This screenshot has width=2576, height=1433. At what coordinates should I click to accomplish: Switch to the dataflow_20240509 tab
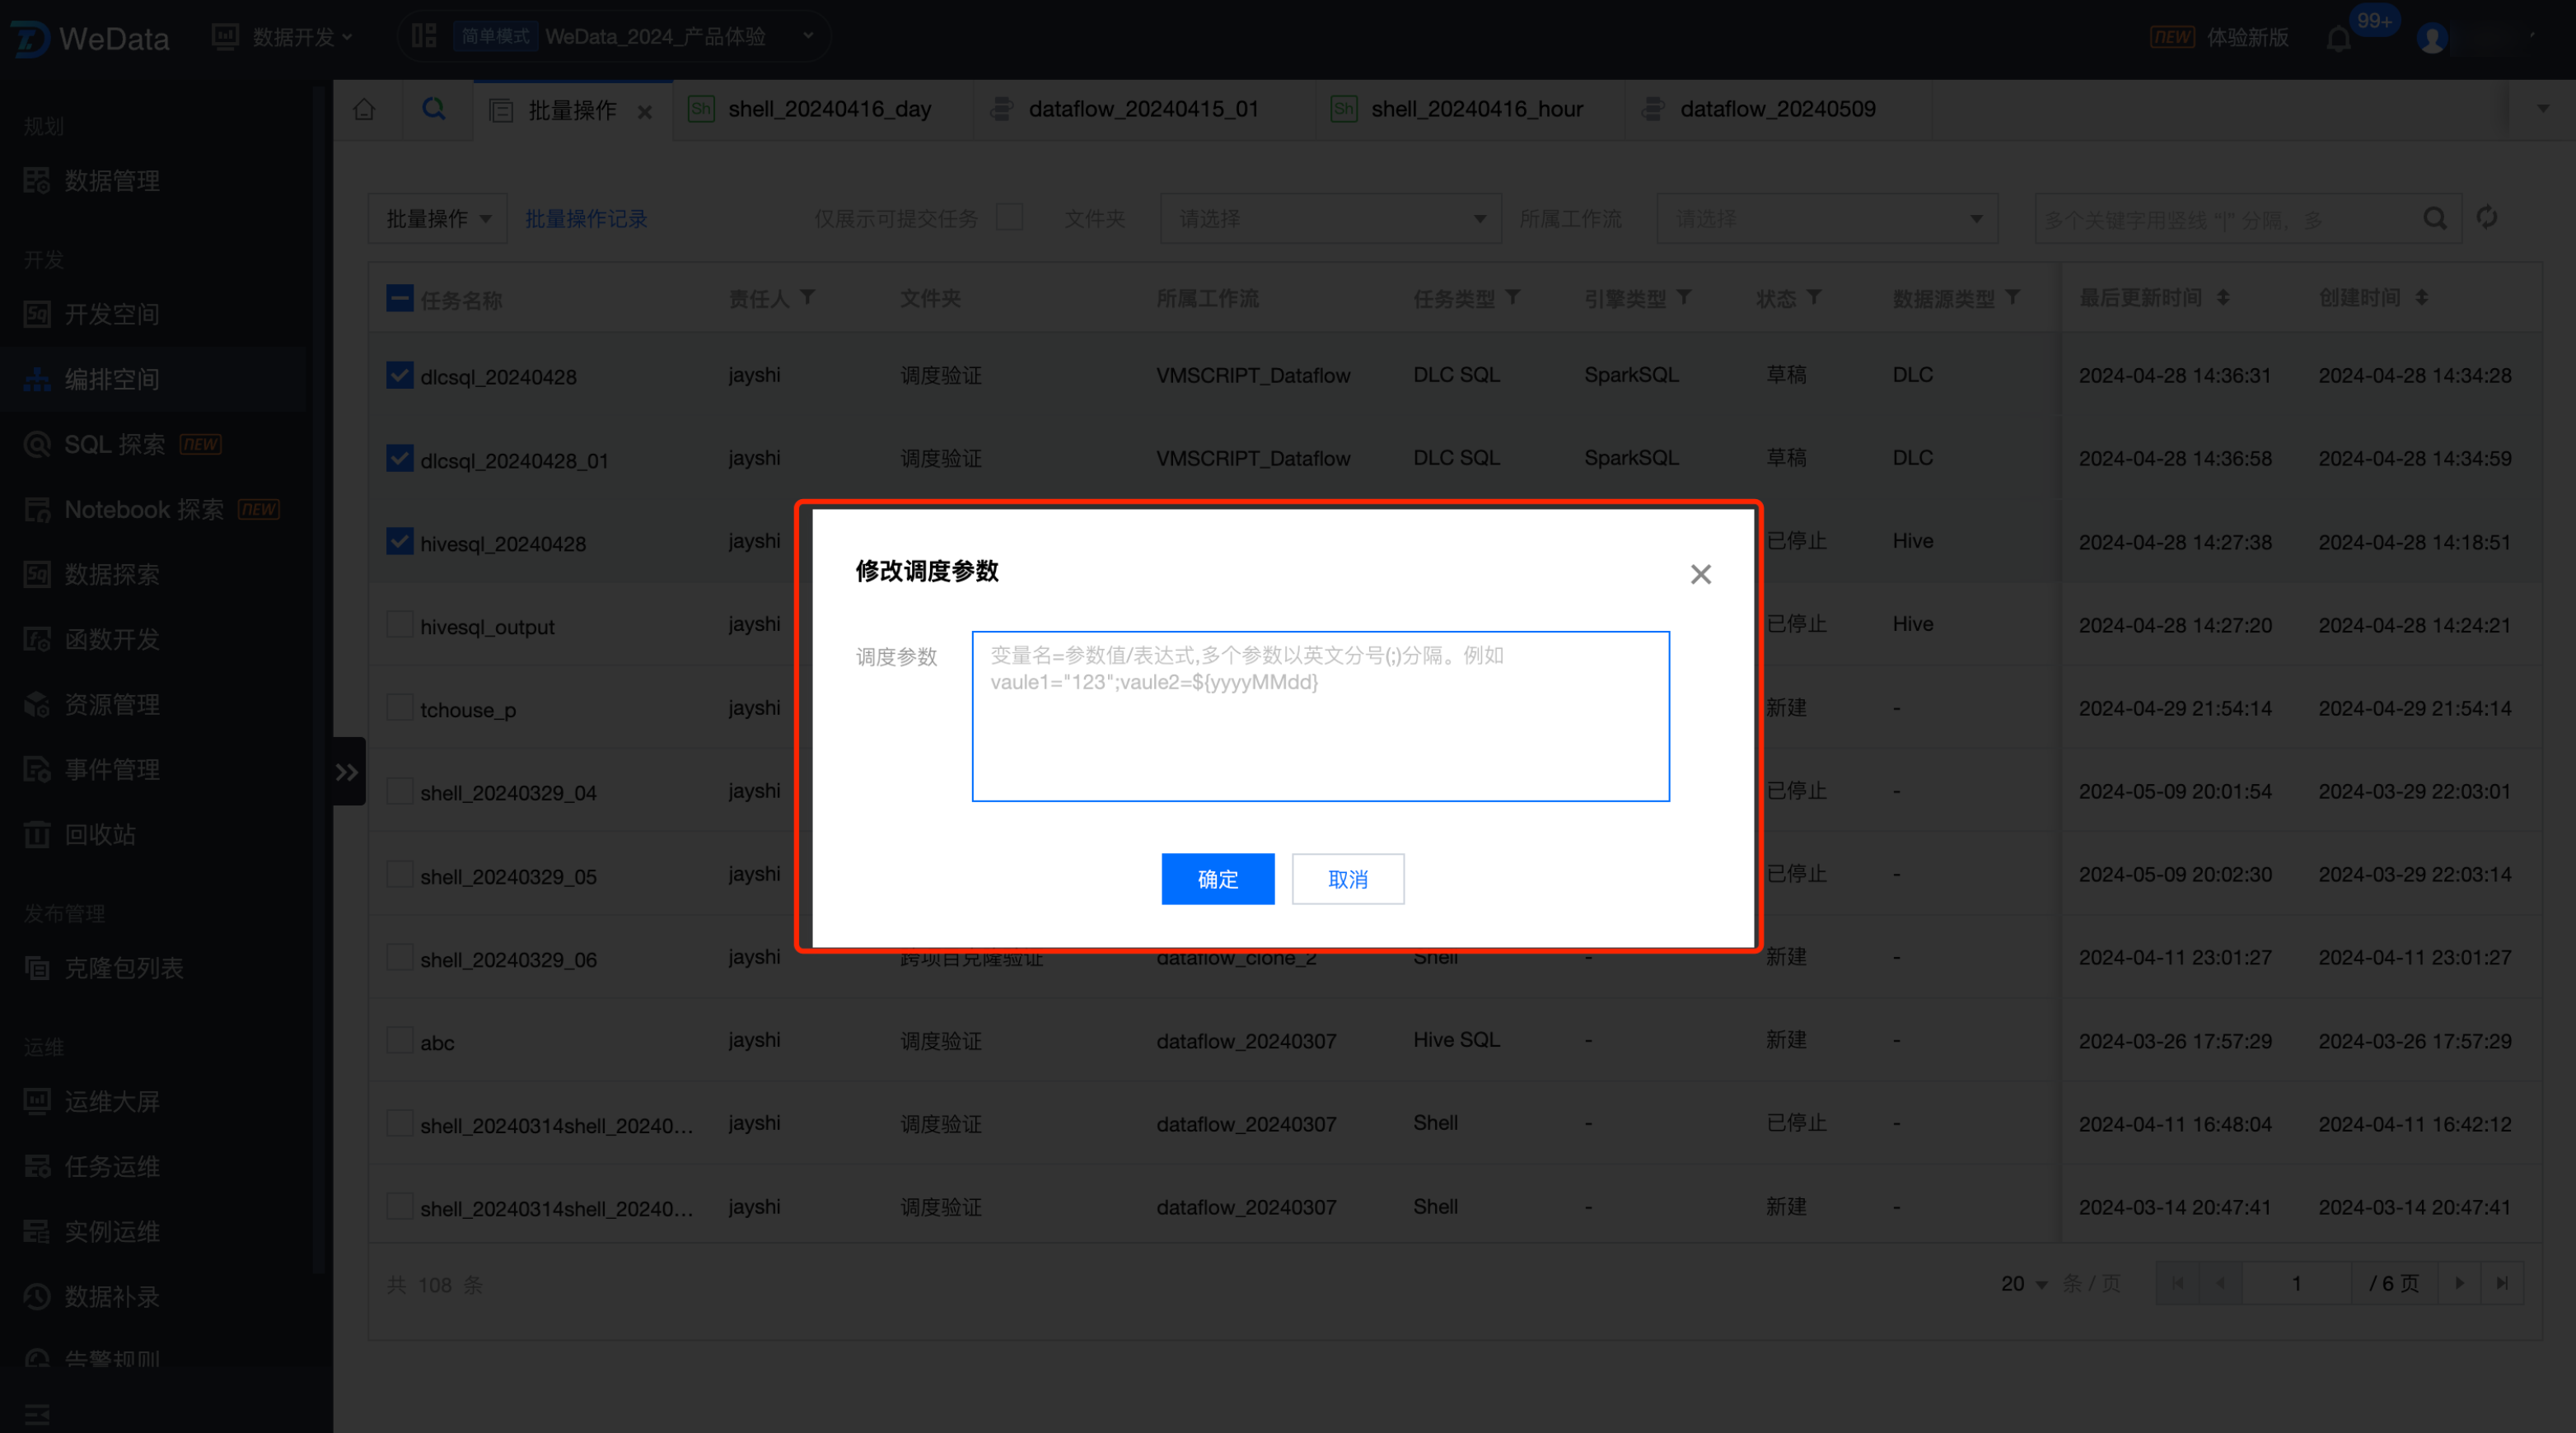click(x=1777, y=109)
